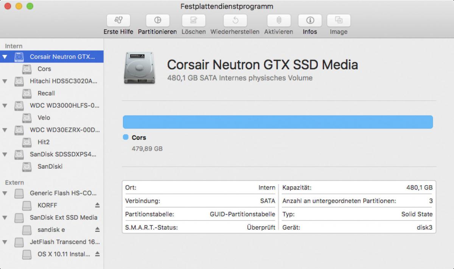This screenshot has height=269, width=454.
Task: Eject the sandisk e volume
Action: click(97, 229)
